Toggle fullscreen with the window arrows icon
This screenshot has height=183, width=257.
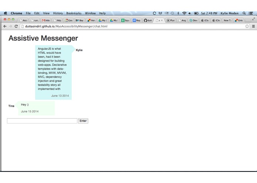click(x=254, y=19)
